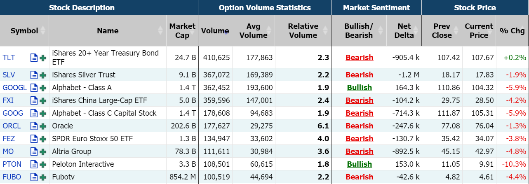Click the Net Delta column header
This screenshot has height=184, width=529.
404,31
